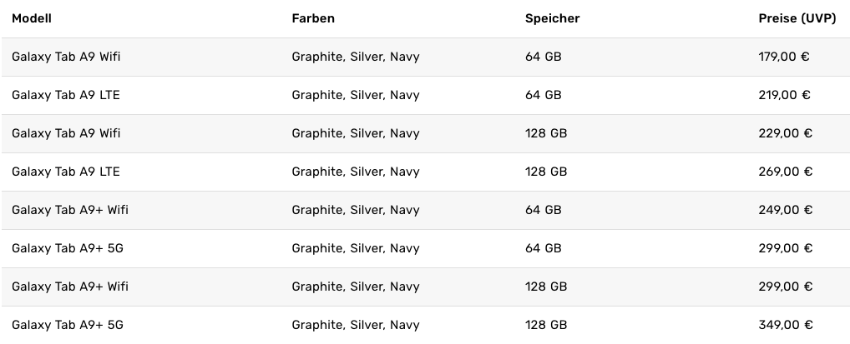Click the 269,00 € price cell
The width and height of the screenshot is (850, 344).
point(786,172)
